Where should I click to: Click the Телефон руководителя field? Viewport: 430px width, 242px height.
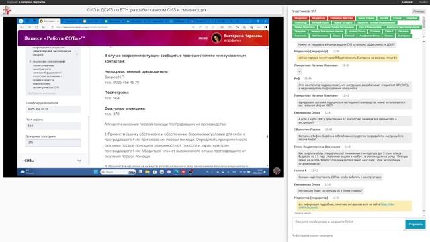53,109
